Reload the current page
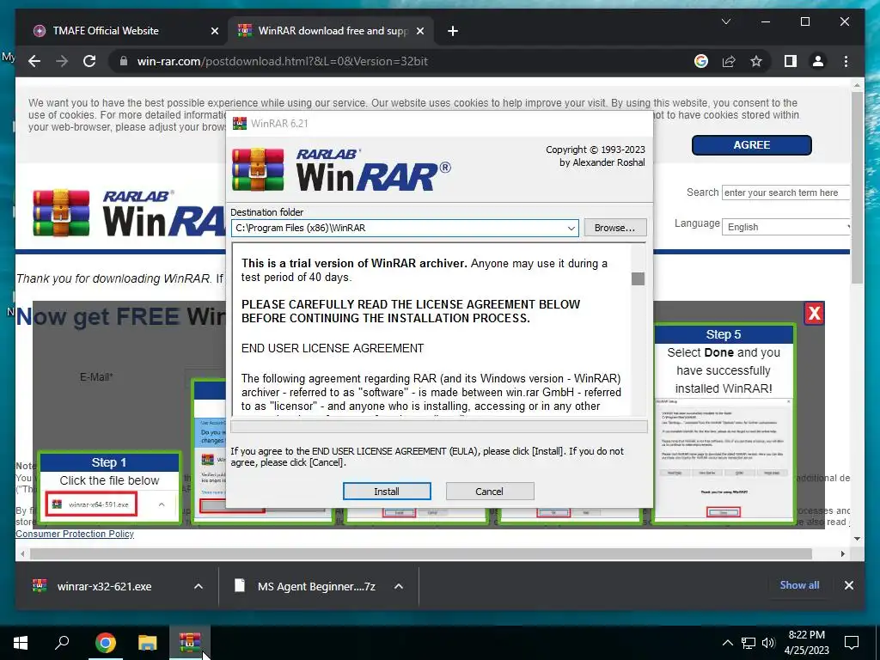Image resolution: width=880 pixels, height=660 pixels. pyautogui.click(x=89, y=61)
